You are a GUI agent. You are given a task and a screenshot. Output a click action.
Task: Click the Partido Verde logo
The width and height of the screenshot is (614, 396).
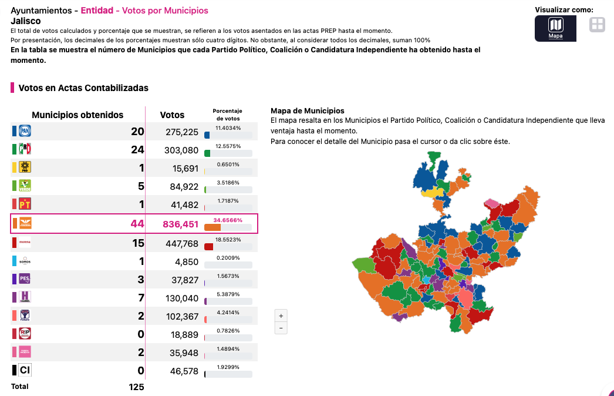point(25,186)
